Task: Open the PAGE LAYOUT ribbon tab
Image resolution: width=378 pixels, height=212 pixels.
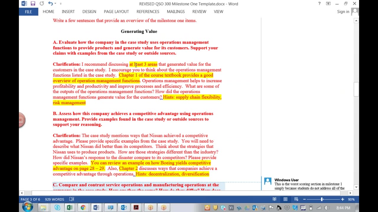Action: point(116,11)
